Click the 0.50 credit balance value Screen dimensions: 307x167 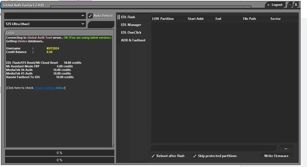(49, 52)
